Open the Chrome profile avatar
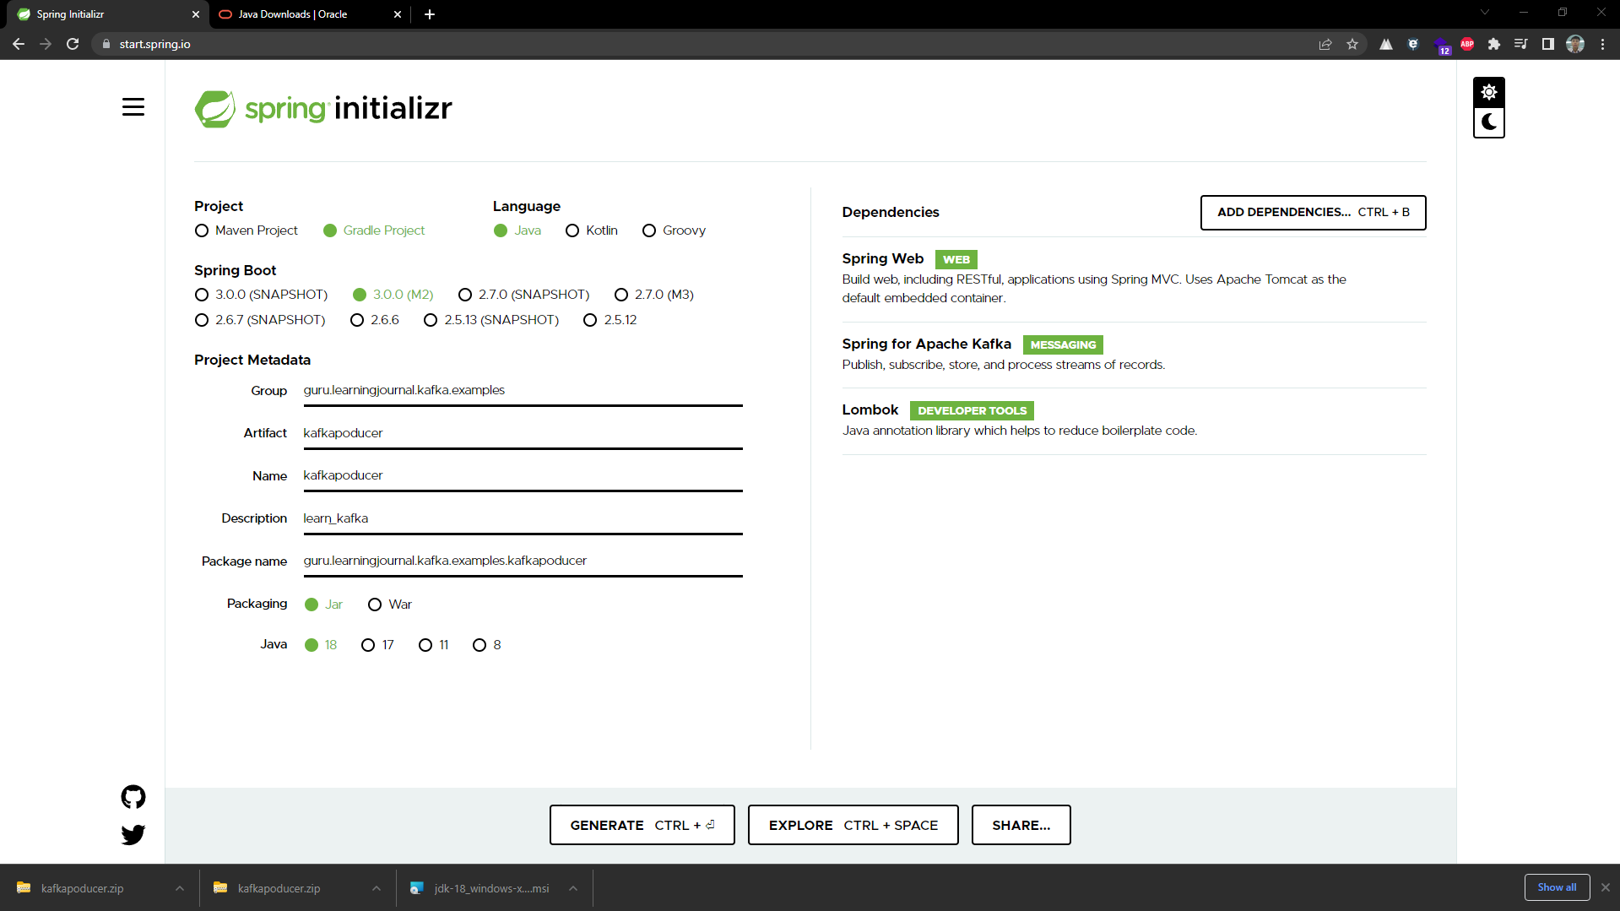Viewport: 1620px width, 911px height. click(x=1575, y=44)
